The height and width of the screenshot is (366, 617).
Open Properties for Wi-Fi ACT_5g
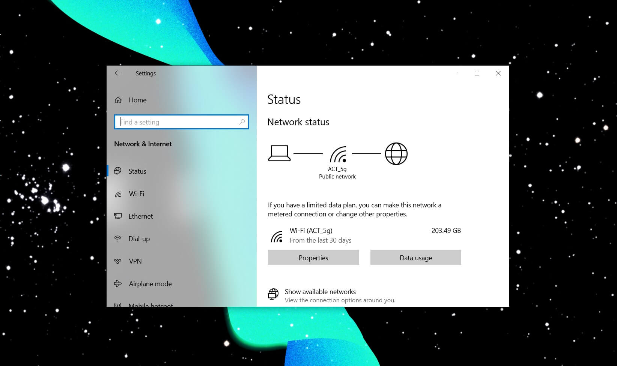(x=313, y=257)
